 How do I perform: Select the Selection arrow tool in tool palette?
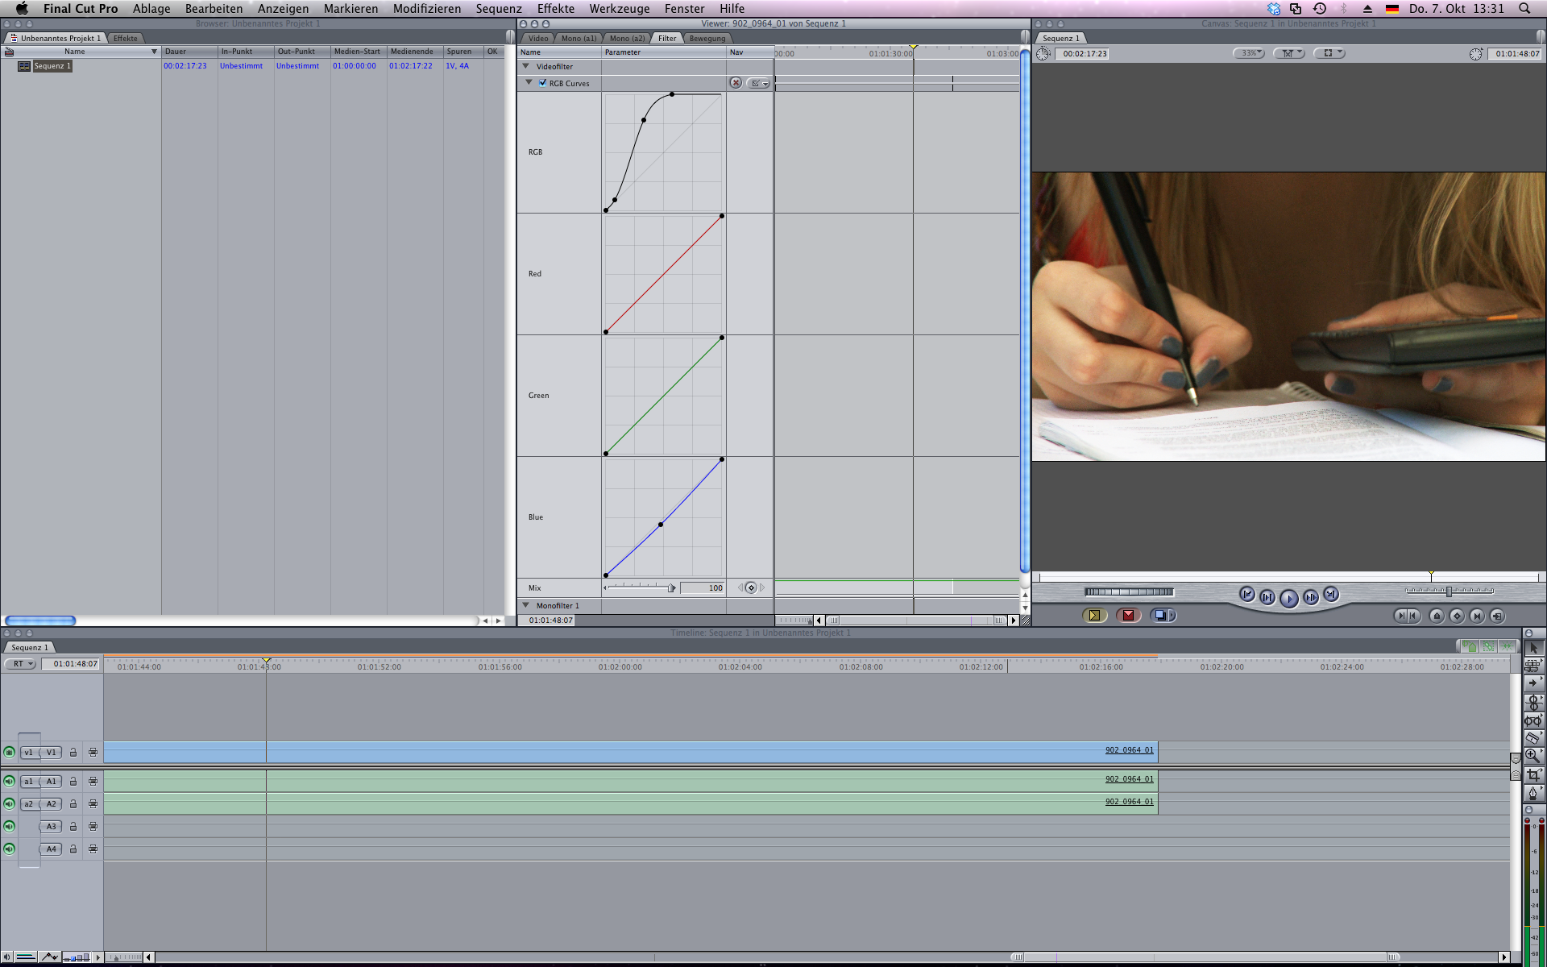click(1533, 648)
